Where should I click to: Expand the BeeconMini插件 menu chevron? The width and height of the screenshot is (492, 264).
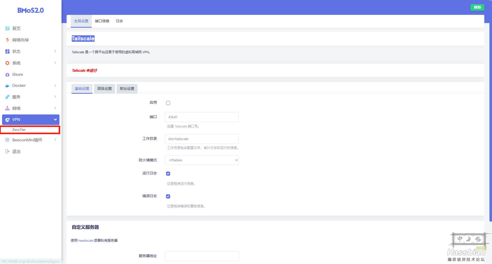[55, 140]
